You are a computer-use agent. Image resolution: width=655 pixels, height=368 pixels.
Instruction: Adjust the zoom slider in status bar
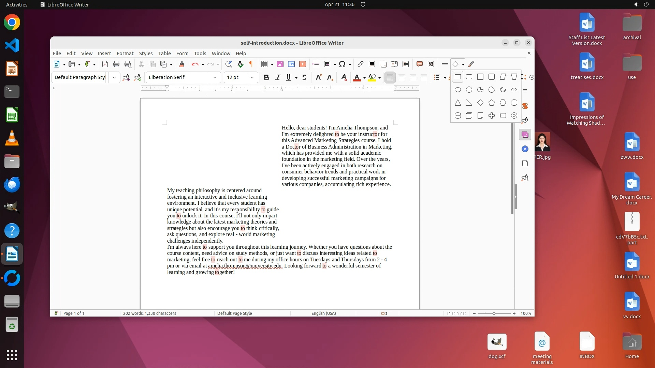(494, 313)
